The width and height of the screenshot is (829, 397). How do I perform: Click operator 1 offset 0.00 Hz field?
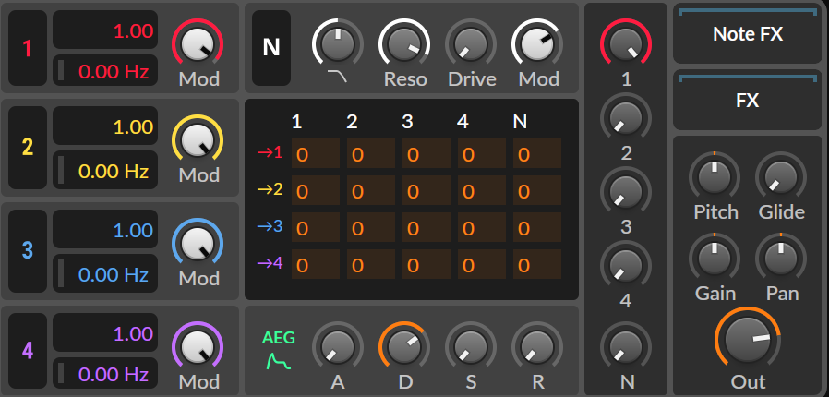[105, 70]
